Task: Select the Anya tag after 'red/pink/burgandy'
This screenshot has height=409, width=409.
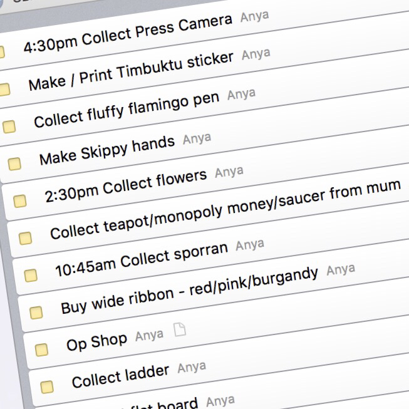Action: coord(341,269)
